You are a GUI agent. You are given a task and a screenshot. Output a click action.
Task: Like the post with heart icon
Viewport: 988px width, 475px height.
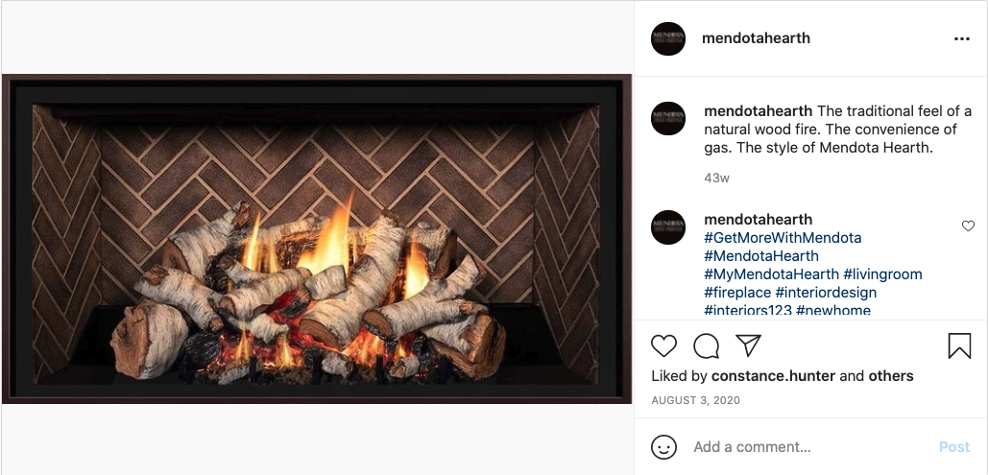(x=663, y=345)
